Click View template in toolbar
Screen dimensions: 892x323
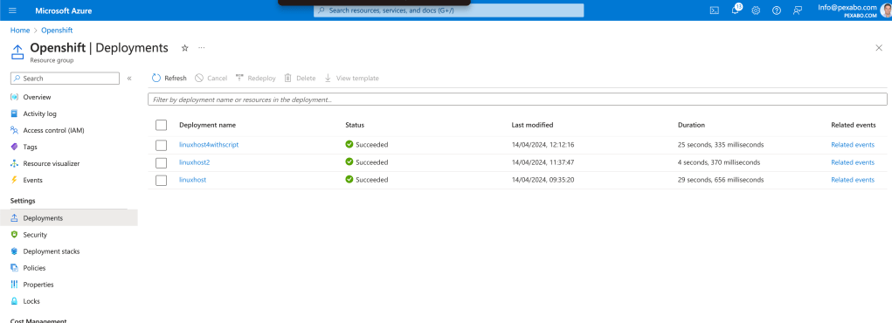(351, 78)
